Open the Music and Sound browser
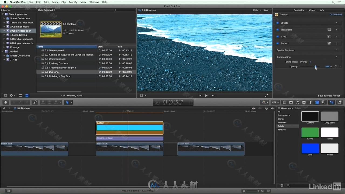 pyautogui.click(x=297, y=102)
